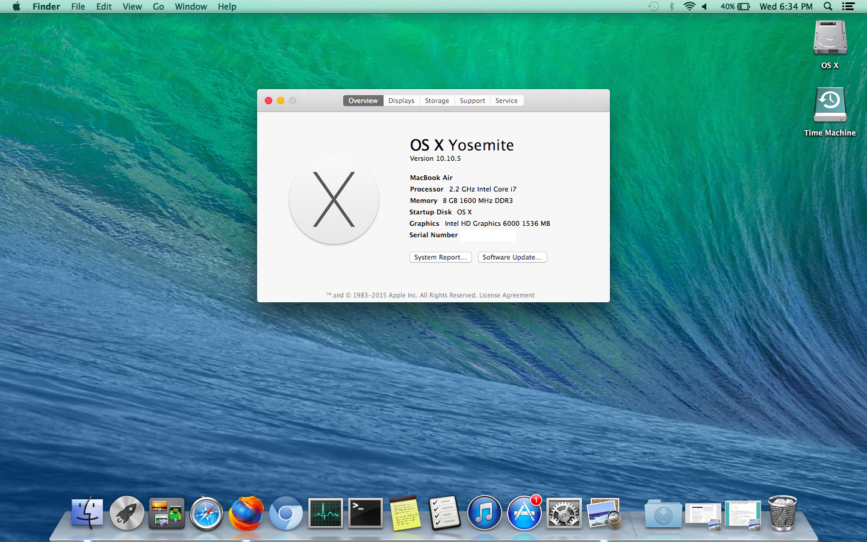Open the Edit menu

104,7
